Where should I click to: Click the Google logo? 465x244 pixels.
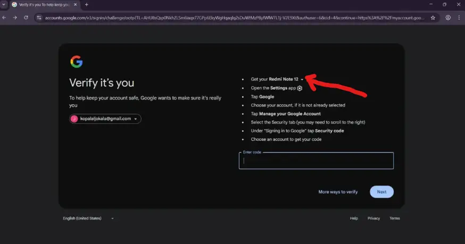(x=77, y=62)
